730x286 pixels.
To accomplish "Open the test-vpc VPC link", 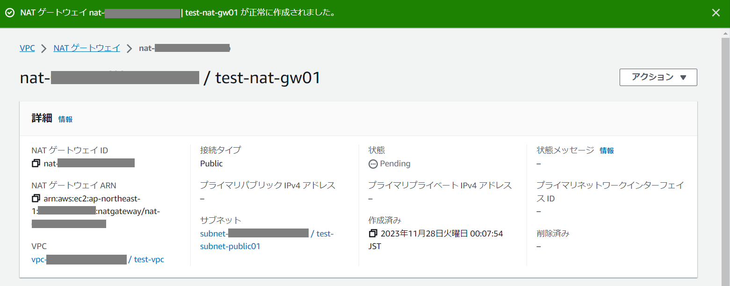I will coord(149,259).
